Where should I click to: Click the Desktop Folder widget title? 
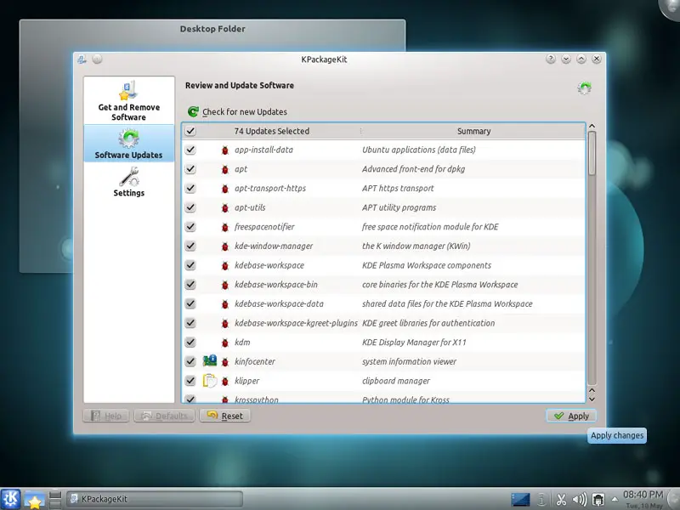click(212, 29)
